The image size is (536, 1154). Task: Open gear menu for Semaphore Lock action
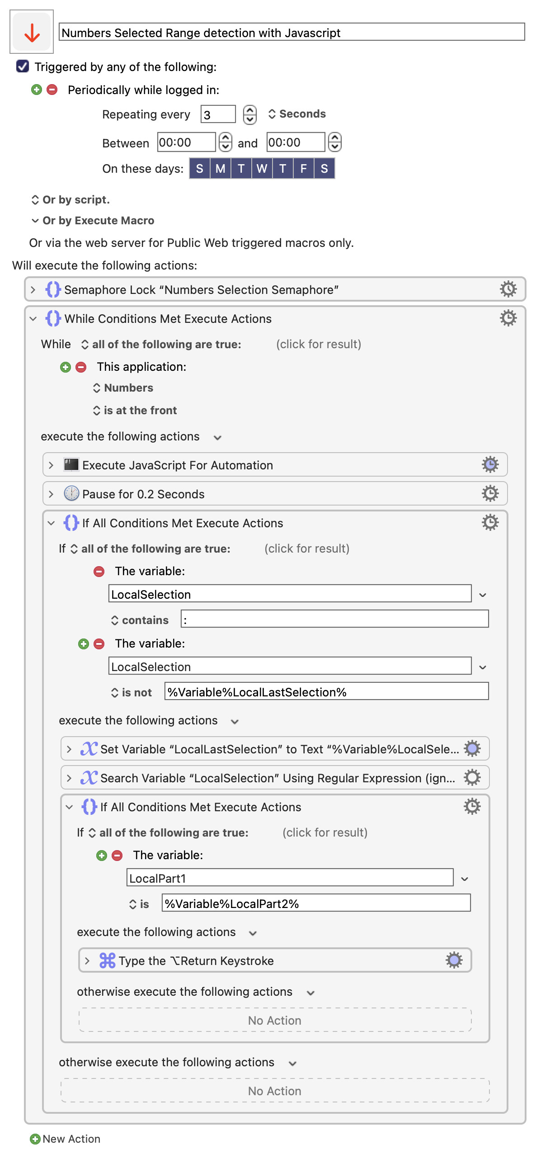click(x=508, y=289)
